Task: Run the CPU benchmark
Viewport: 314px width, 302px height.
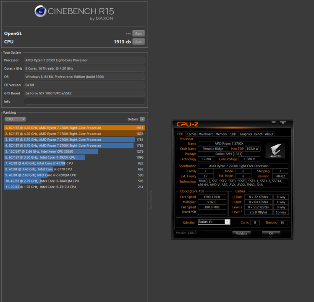Action: point(139,42)
